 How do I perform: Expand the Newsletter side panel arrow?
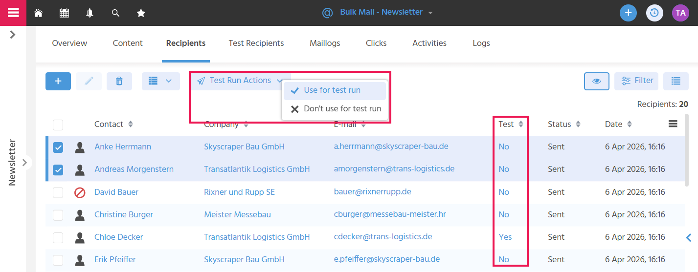pos(25,163)
